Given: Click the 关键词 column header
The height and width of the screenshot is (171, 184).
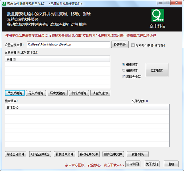Looking at the screenshot, I should pyautogui.click(x=58, y=59).
